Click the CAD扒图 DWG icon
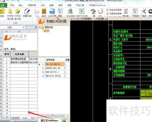 click(52, 11)
